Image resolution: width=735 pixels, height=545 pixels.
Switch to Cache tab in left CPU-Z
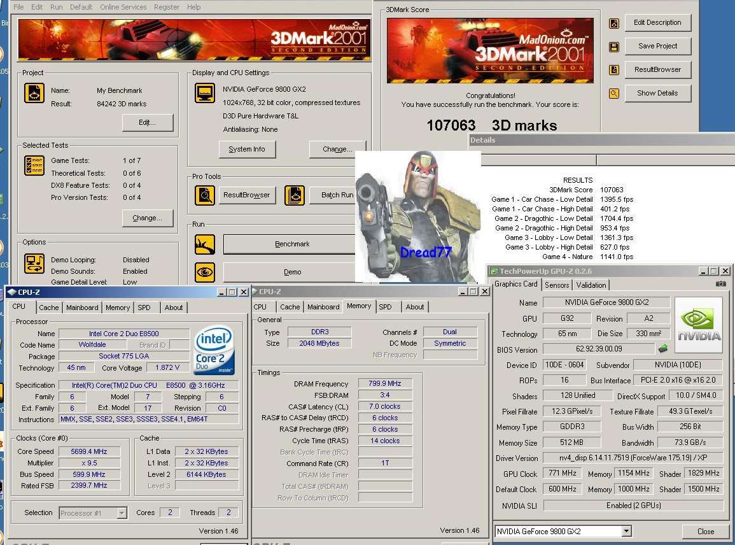(49, 308)
